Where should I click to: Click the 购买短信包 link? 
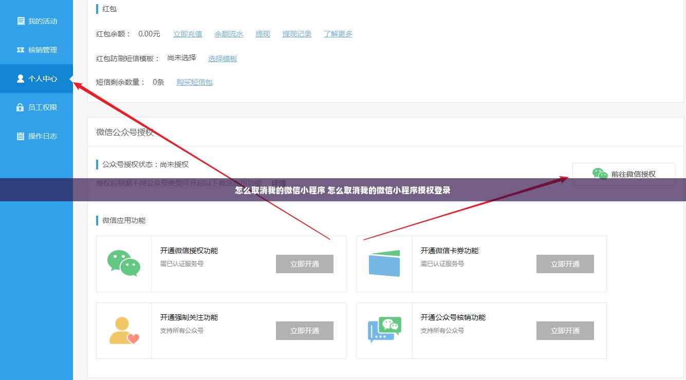(194, 82)
